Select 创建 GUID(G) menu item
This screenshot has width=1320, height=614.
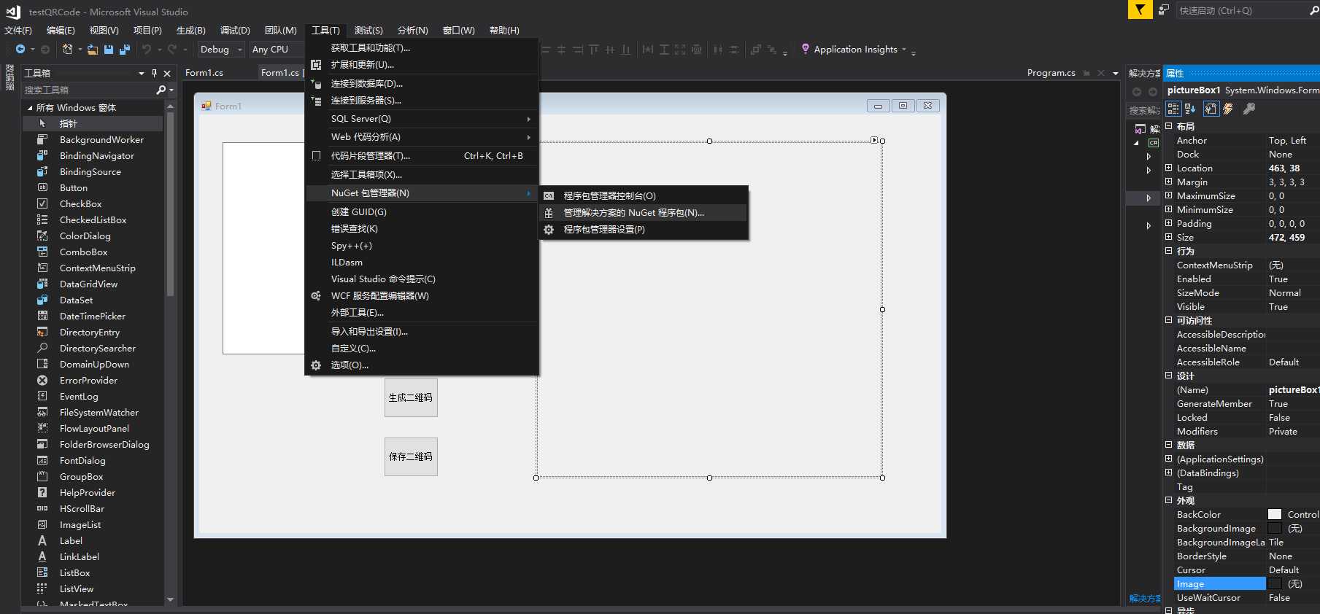point(422,212)
